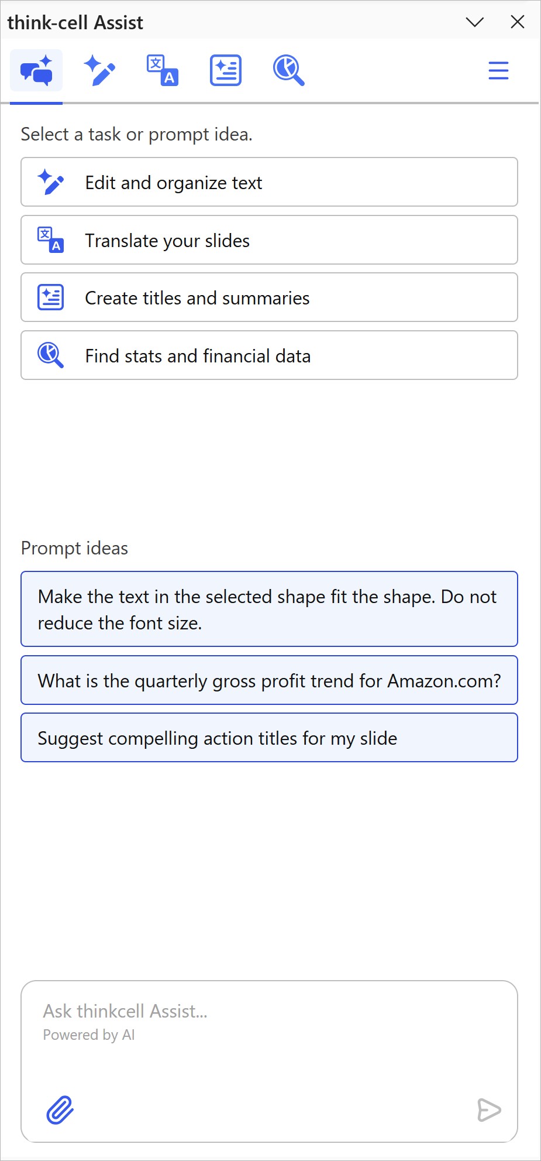Select Find stats and financial data task

click(x=269, y=355)
